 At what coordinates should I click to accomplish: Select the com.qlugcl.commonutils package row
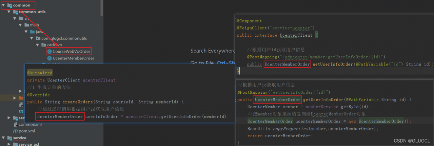[x=64, y=38]
